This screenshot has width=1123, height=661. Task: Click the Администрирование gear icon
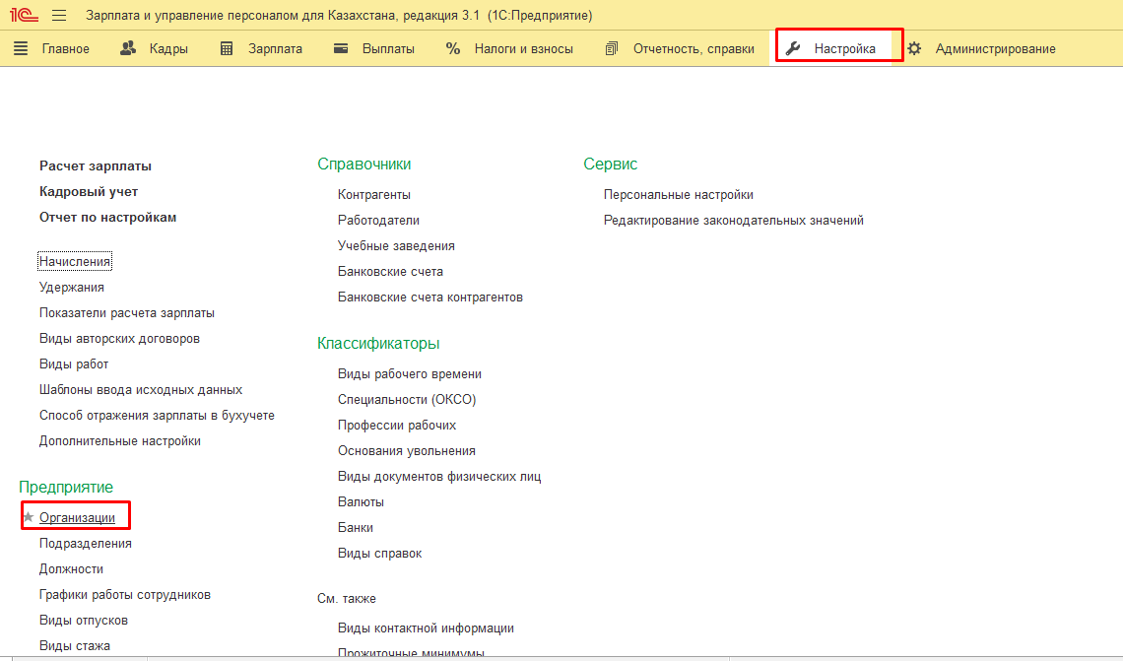(914, 48)
